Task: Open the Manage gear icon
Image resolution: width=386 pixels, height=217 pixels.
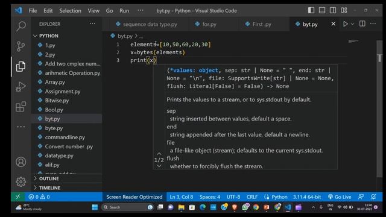Action: [x=21, y=182]
